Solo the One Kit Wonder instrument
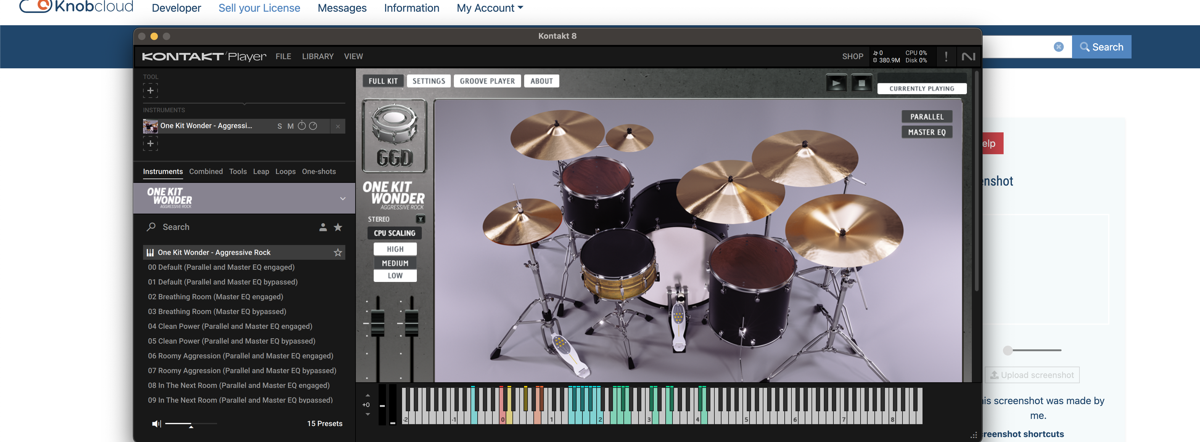The height and width of the screenshot is (442, 1200). tap(280, 126)
